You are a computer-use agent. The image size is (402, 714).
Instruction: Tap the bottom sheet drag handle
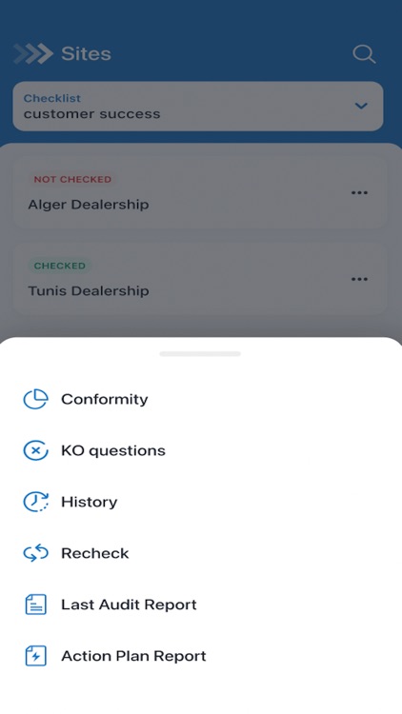click(x=200, y=354)
